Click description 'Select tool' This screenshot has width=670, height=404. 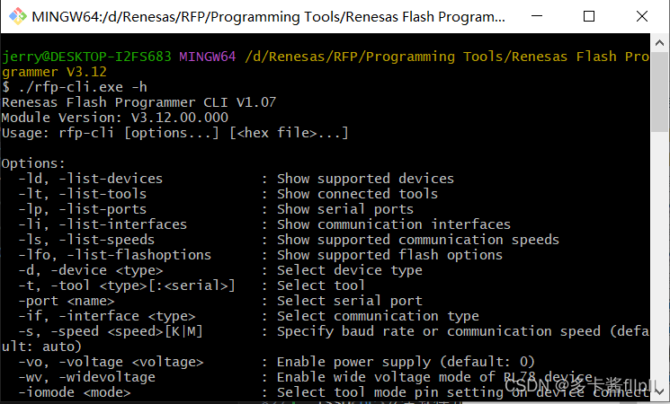[x=321, y=285]
